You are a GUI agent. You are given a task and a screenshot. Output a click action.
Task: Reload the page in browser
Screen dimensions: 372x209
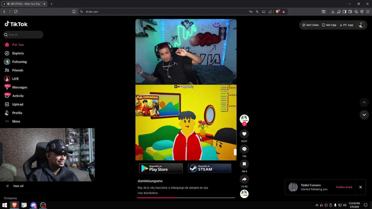click(x=16, y=12)
